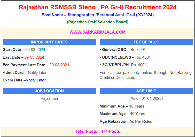Click the Post Name Stenographer subtitle
Image resolution: width=195 pixels, height=137 pixels.
pyautogui.click(x=97, y=15)
